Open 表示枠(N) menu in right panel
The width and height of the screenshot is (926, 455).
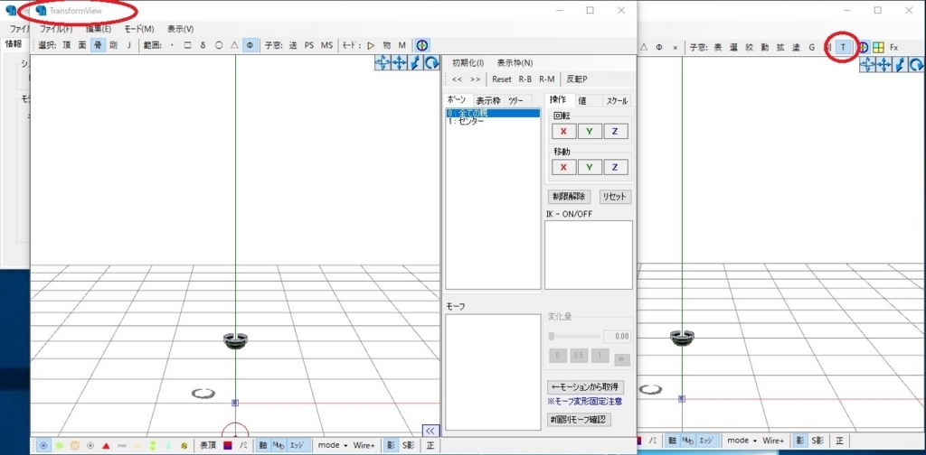coord(515,63)
